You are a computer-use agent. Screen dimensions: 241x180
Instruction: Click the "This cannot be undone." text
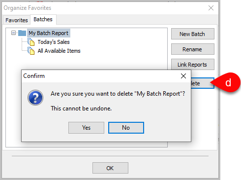click(x=81, y=108)
